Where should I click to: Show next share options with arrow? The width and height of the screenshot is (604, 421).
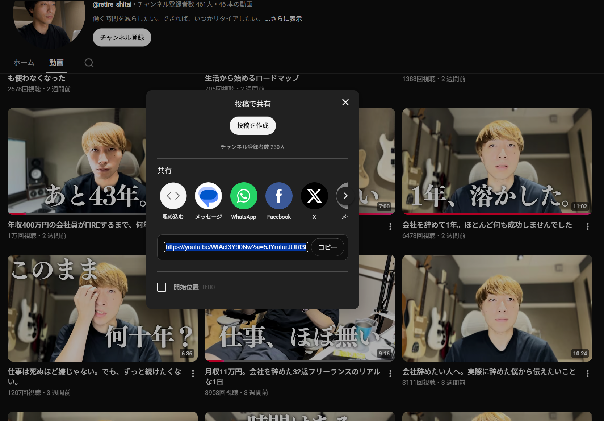point(345,196)
